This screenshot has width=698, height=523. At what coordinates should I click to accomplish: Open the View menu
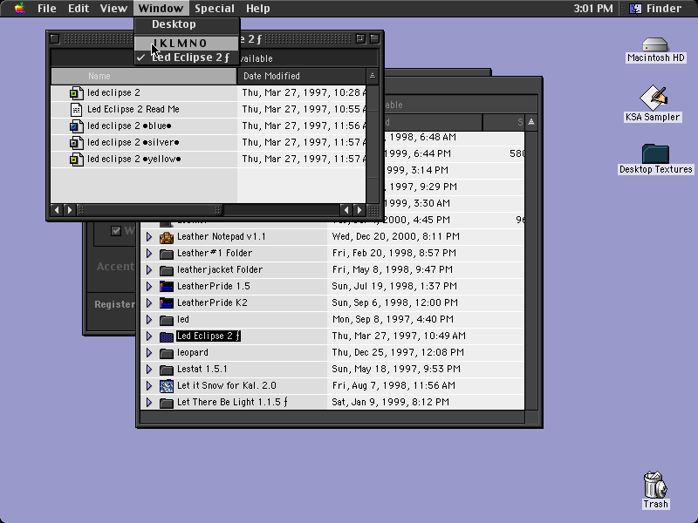tap(113, 8)
